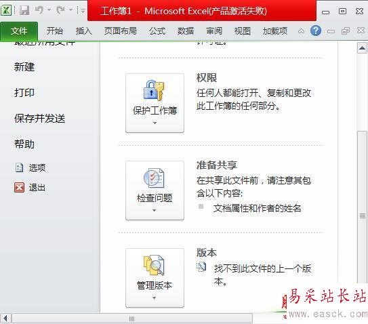
Task: Click the 保护工作簿 button
Action: click(155, 103)
